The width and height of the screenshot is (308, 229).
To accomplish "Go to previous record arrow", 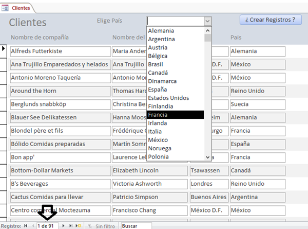I will coord(33,226).
